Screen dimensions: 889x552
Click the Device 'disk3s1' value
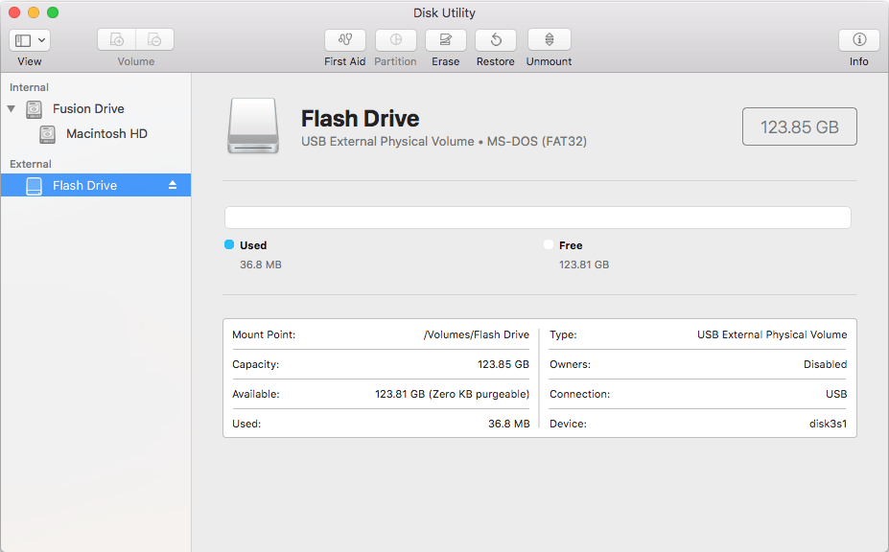pos(828,424)
